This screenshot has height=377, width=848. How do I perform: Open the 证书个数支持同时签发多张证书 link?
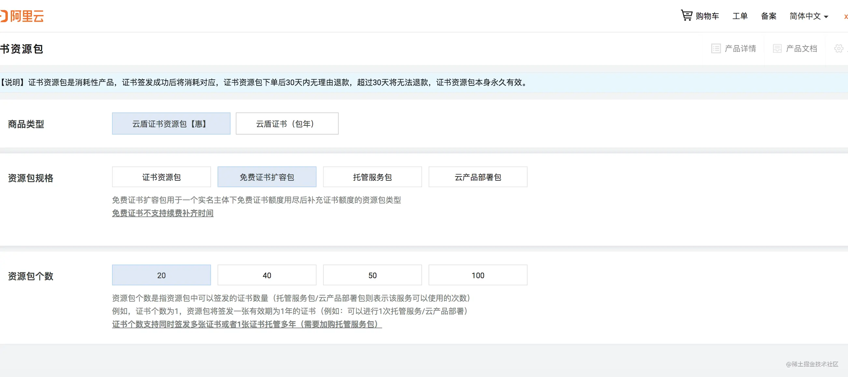(247, 324)
